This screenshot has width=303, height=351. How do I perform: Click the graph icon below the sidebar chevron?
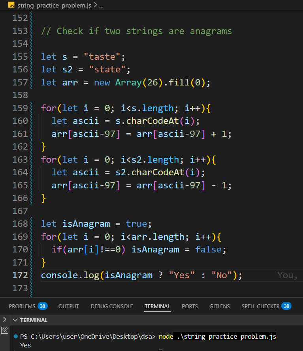[4, 330]
